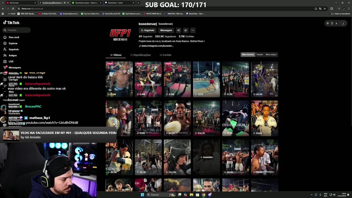The width and height of the screenshot is (352, 198).
Task: Open the pinned video with 3.6M views
Action: click(x=177, y=79)
